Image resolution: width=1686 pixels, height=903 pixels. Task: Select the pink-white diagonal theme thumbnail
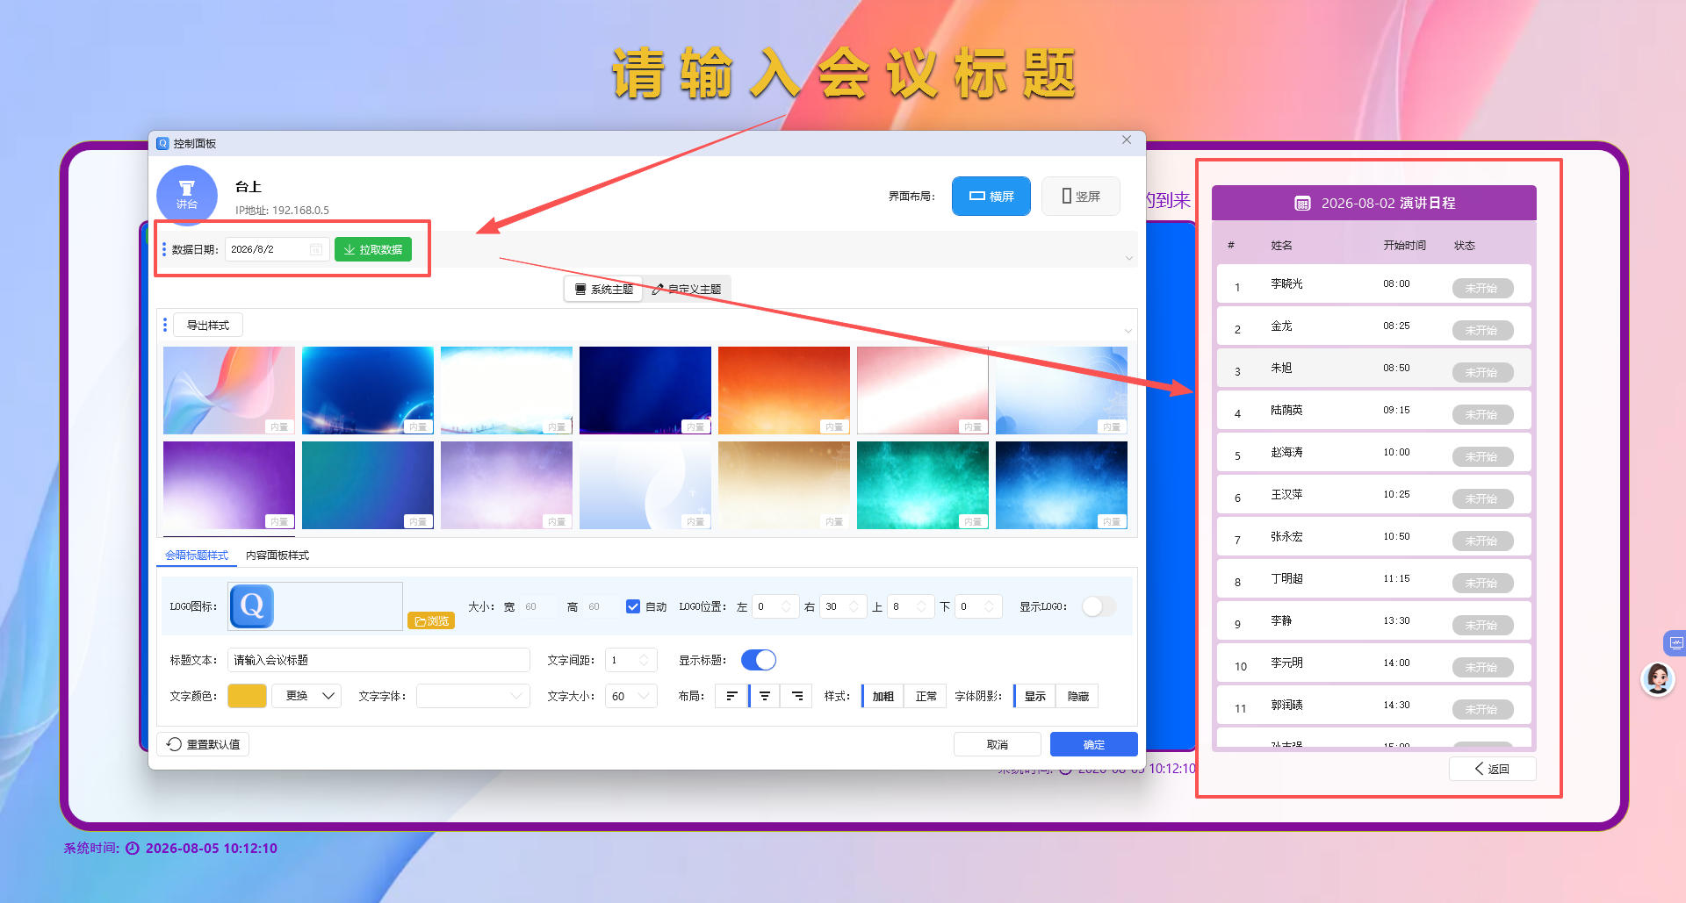(x=923, y=391)
